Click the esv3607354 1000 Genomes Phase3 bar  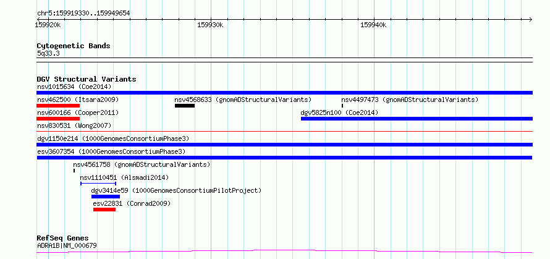coord(284,158)
